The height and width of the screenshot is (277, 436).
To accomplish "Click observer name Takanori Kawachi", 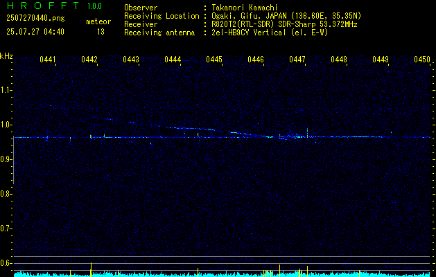I will coord(245,8).
